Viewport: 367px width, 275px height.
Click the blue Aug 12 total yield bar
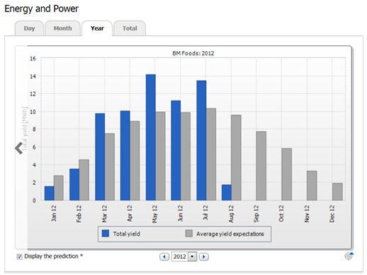coord(227,193)
